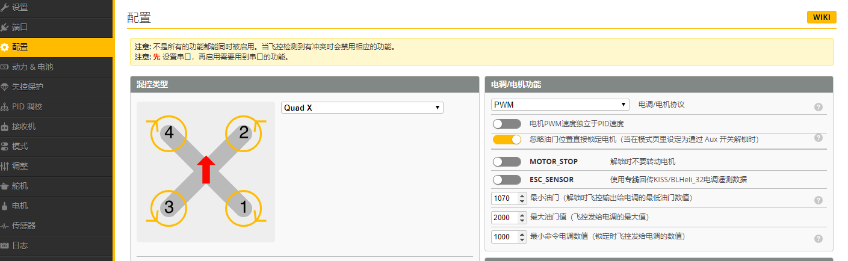Click the ESC_SENSOR label text
This screenshot has height=261, width=848.
tap(551, 180)
